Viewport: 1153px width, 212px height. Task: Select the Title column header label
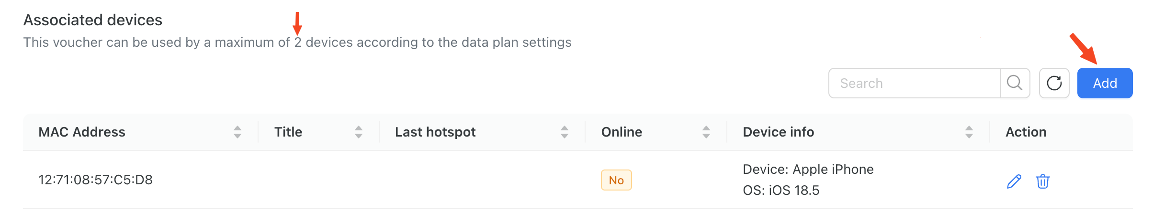click(288, 132)
